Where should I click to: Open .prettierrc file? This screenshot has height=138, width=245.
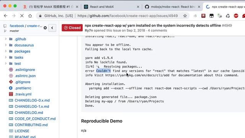tap(23, 88)
